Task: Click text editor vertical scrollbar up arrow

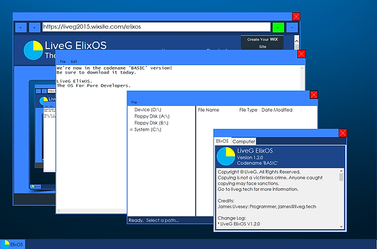Action: pos(302,68)
